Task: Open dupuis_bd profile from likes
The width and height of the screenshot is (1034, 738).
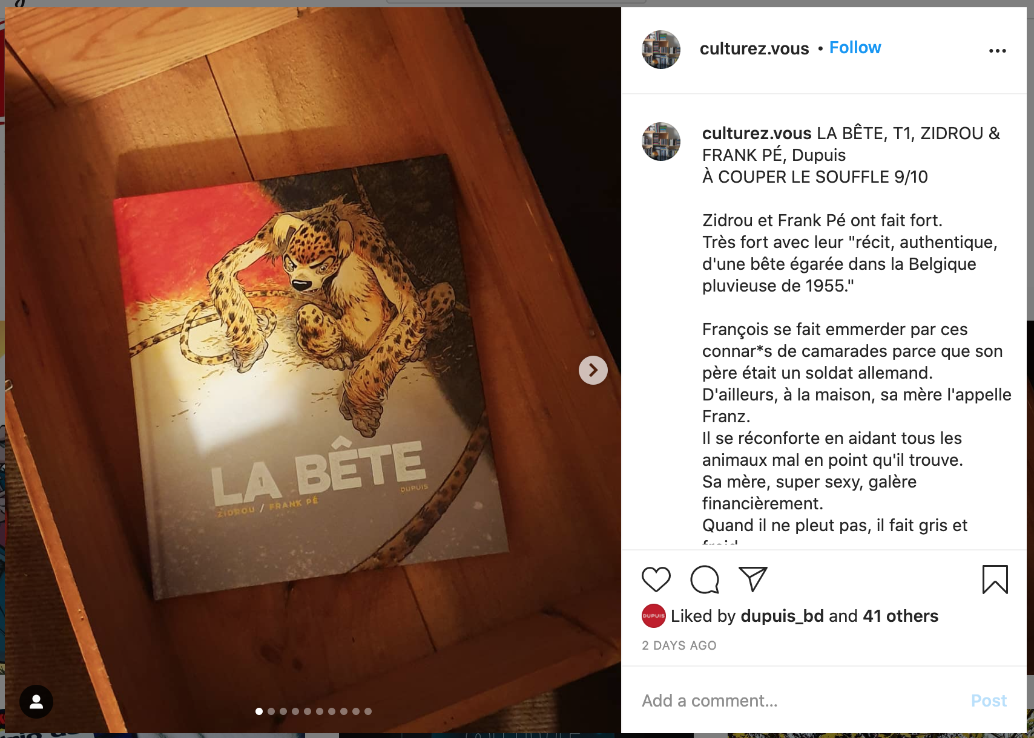Action: [x=782, y=616]
